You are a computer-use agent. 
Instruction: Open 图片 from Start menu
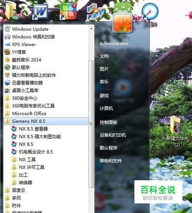click(104, 69)
